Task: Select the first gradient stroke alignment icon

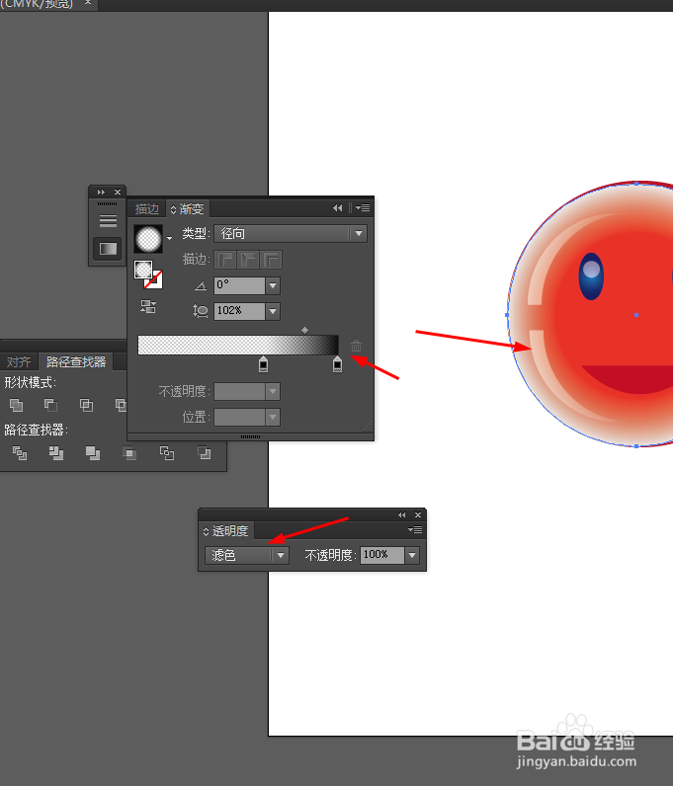Action: [x=225, y=260]
